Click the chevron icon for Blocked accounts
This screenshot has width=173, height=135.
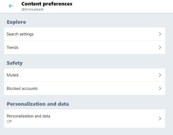pos(160,88)
